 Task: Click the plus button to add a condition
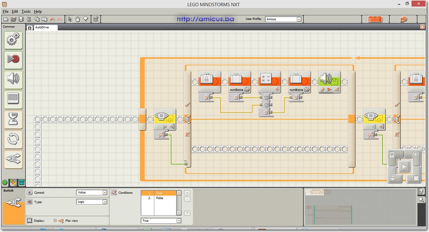click(x=187, y=193)
